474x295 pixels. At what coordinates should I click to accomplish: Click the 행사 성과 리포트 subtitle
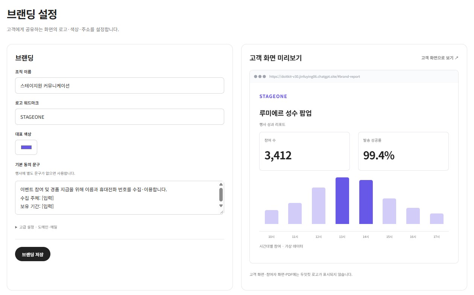(272, 124)
